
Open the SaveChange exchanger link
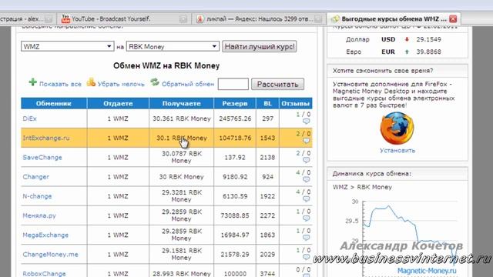point(42,157)
